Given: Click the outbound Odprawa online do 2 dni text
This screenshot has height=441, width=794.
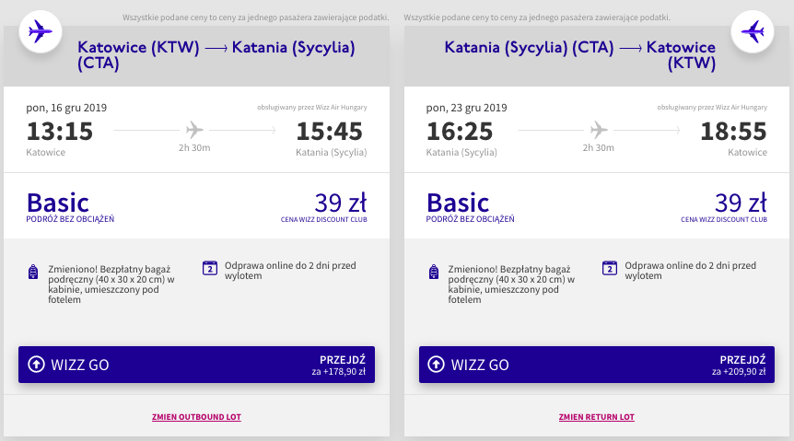Looking at the screenshot, I should pos(290,271).
